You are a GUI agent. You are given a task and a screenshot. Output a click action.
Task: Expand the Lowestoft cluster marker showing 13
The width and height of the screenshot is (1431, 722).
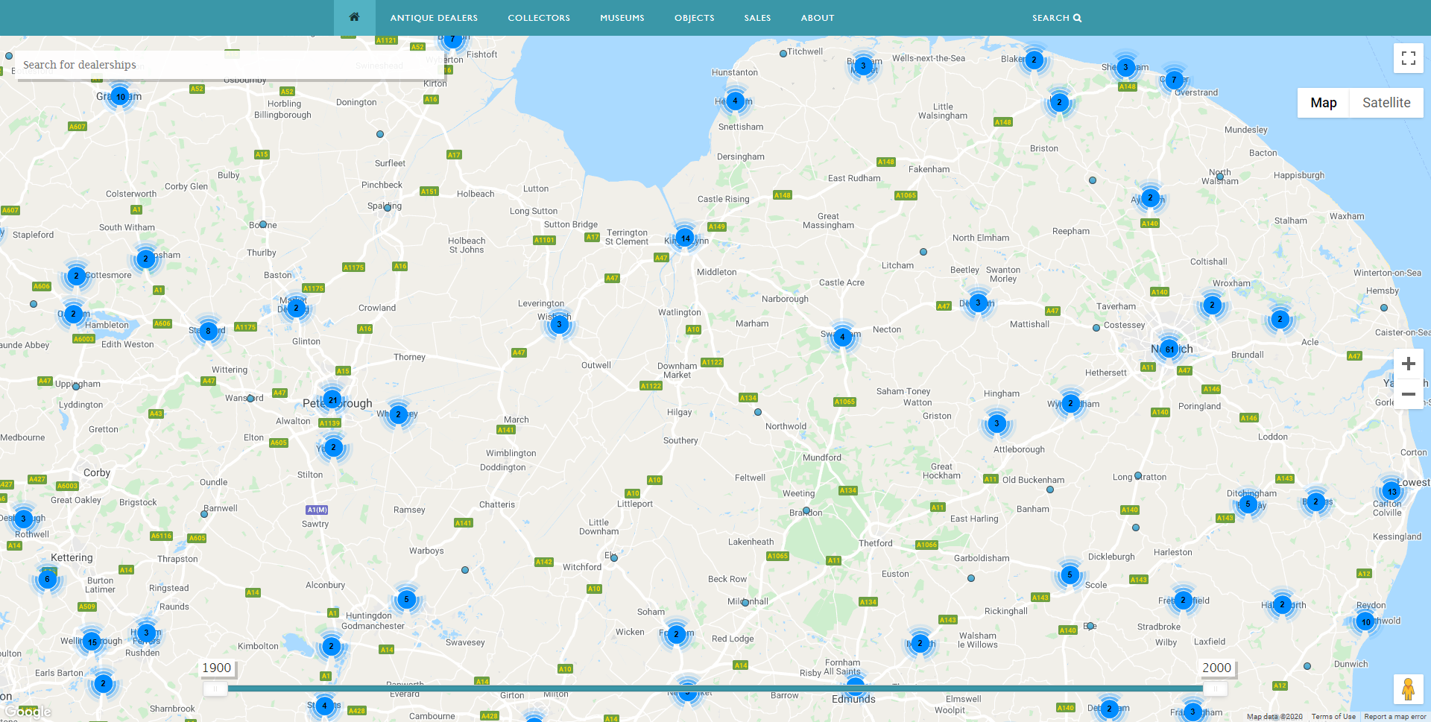[x=1391, y=491]
